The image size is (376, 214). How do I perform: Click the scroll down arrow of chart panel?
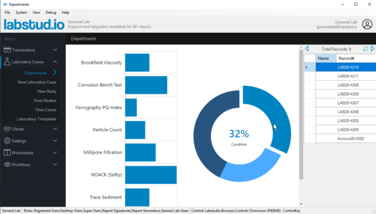click(301, 204)
